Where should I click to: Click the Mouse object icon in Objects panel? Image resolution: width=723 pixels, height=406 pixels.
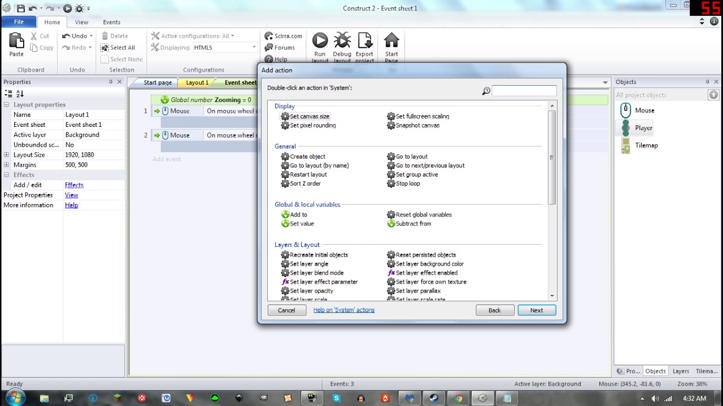[625, 111]
